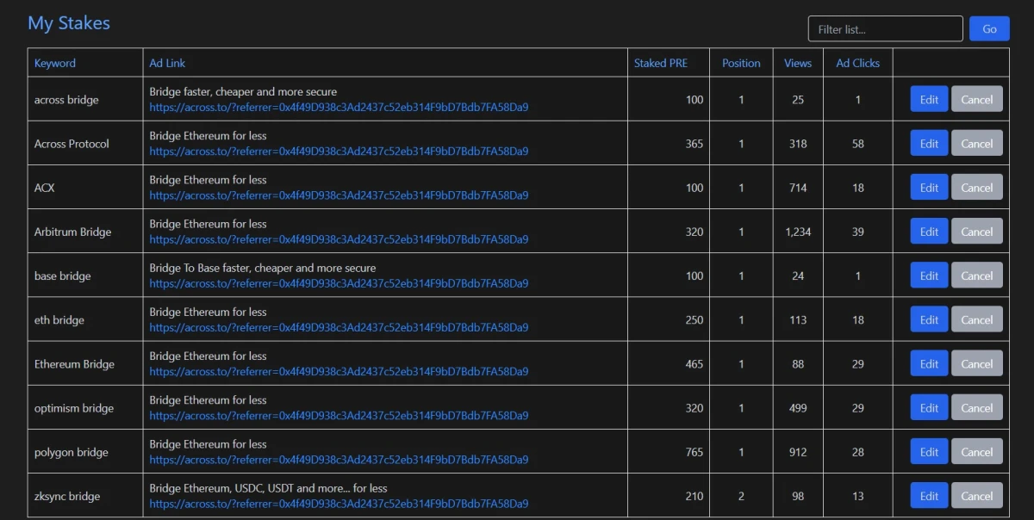Screen dimensions: 1034x520
Task: Cancel the Arbitrum Bridge stake
Action: pos(977,231)
